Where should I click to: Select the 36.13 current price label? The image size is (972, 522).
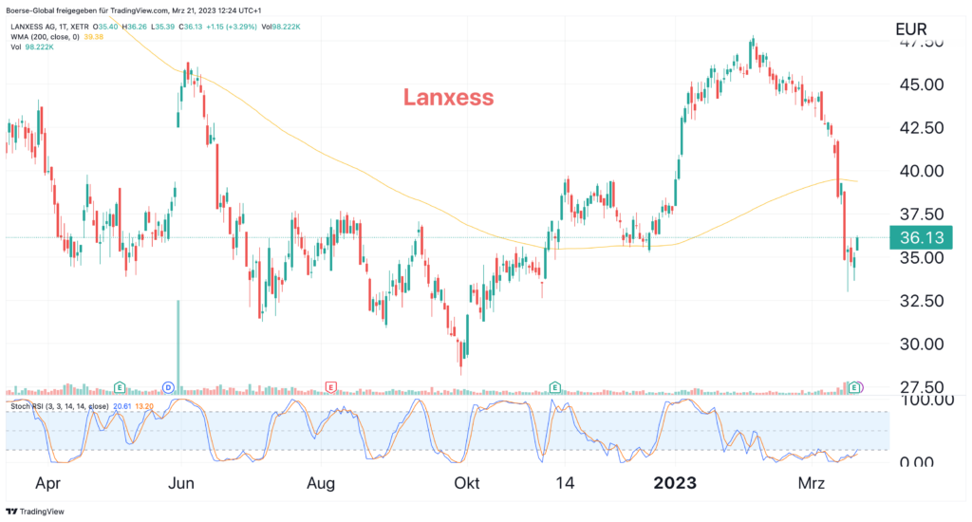[x=921, y=237]
